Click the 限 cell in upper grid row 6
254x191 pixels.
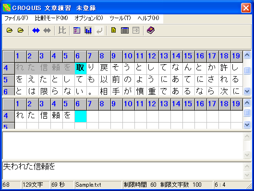45,91
